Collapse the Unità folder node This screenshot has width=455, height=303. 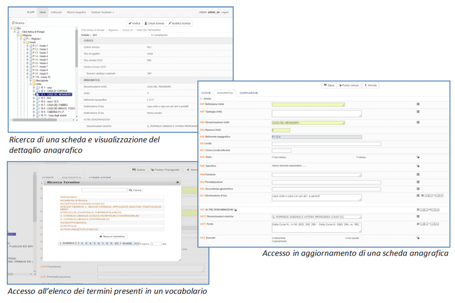point(30,84)
